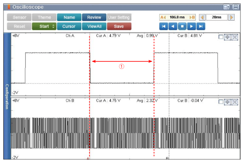Click Ch A Avg 0.99 V reading
Viewport: 244px width, 163px height.
point(147,36)
